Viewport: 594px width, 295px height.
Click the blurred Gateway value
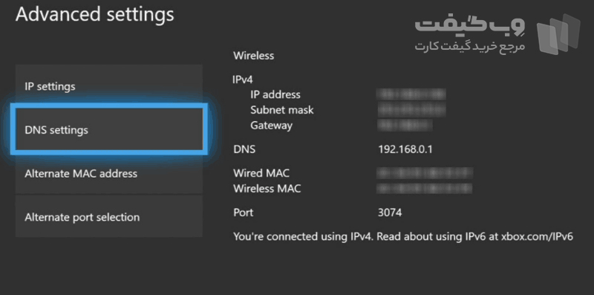click(405, 125)
